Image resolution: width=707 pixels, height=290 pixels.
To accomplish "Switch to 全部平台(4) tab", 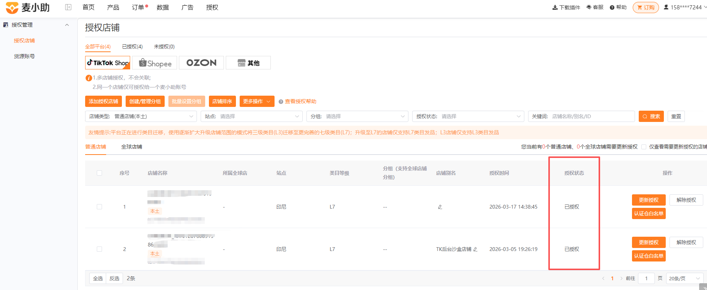I will coord(98,47).
